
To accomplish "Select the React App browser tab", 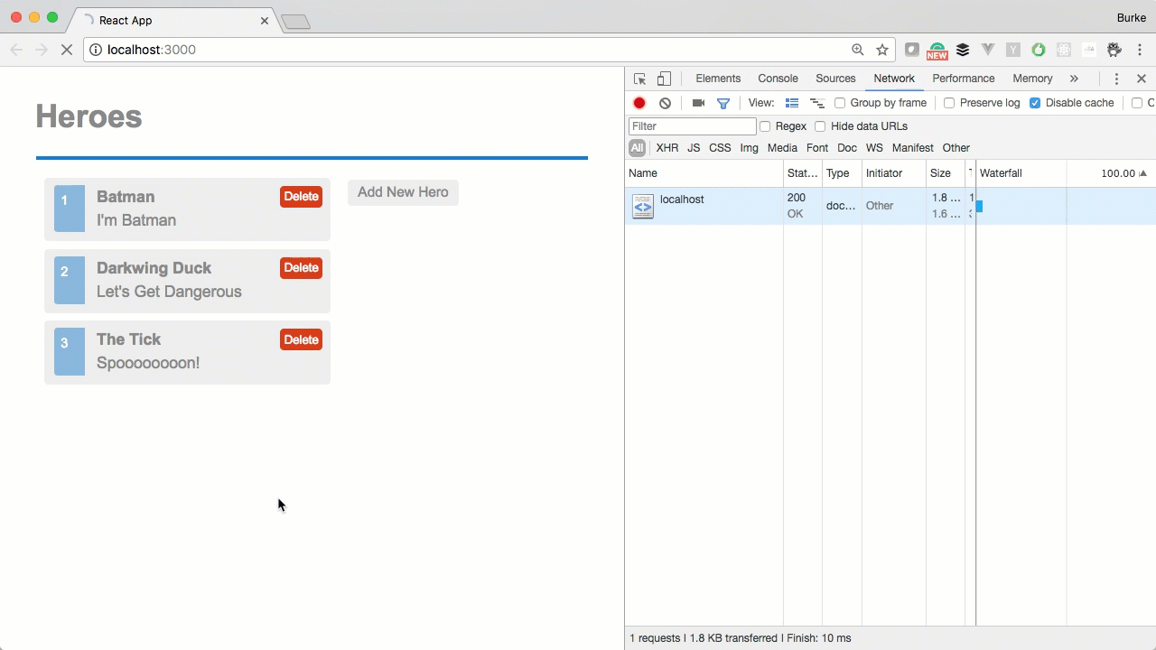I will click(172, 20).
